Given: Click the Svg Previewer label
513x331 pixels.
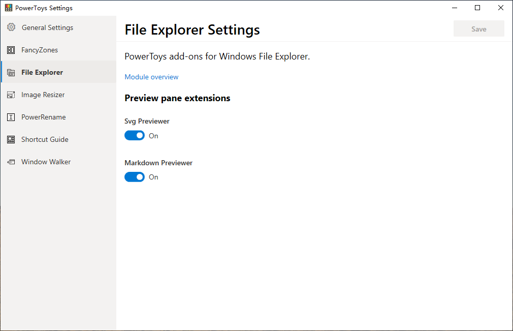Looking at the screenshot, I should (147, 121).
